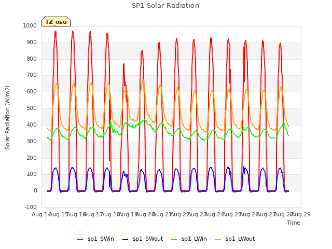Click the Solar Radiation (W/m2) axis label

[7, 118]
